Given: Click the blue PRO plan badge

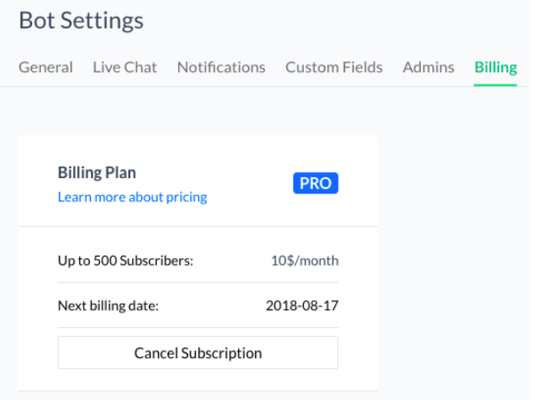Looking at the screenshot, I should pos(316,184).
